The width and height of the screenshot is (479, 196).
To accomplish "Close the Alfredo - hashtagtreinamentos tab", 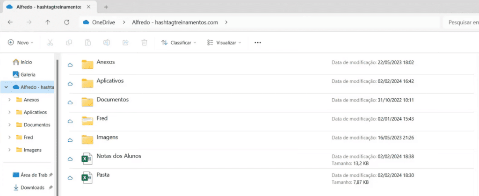I will (88, 7).
